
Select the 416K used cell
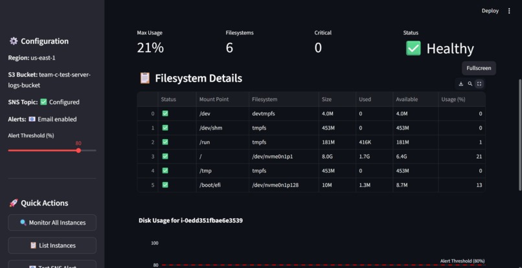click(x=374, y=142)
